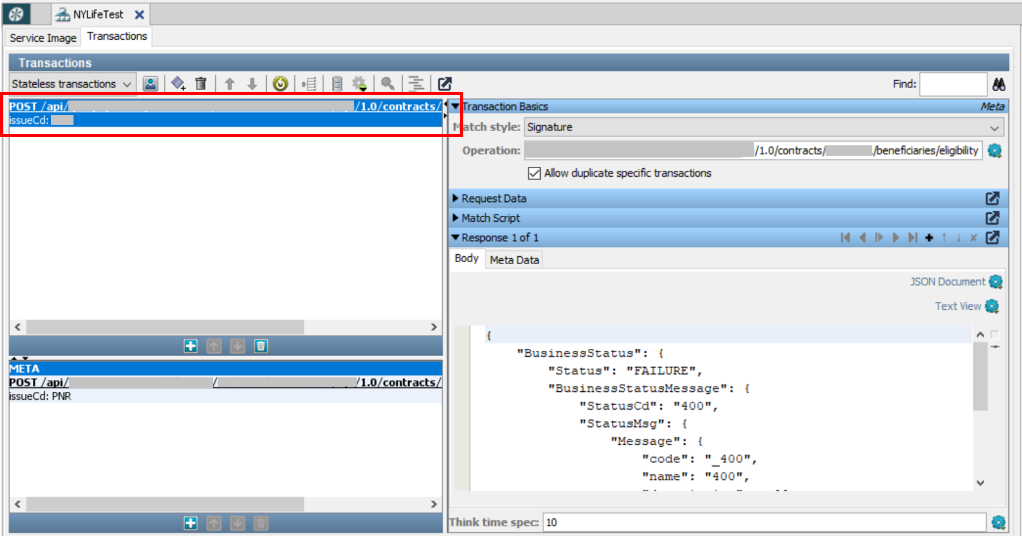The image size is (1022, 536).
Task: Open the Meta Data response tab
Action: coord(514,260)
